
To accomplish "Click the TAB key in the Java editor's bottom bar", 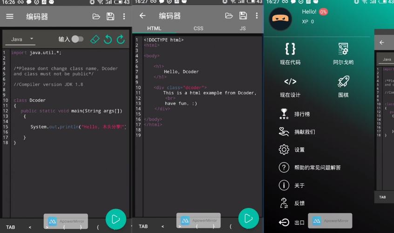I will coord(10,227).
